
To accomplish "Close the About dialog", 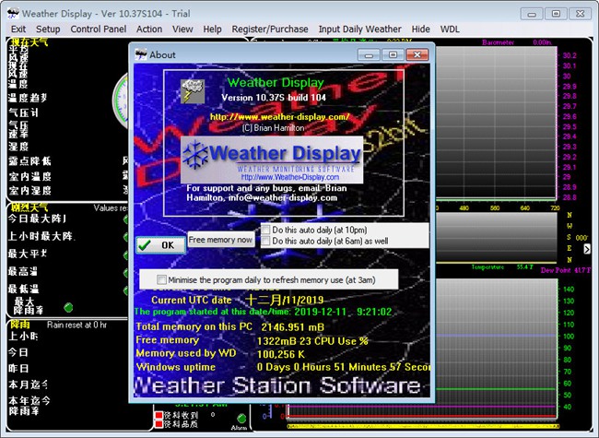I will [417, 55].
